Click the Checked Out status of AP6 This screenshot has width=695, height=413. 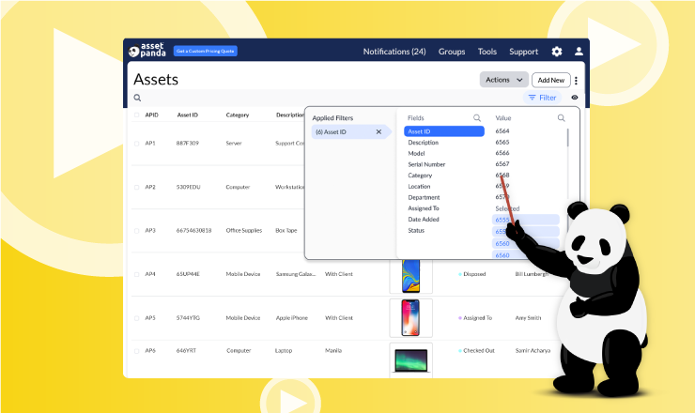click(476, 350)
